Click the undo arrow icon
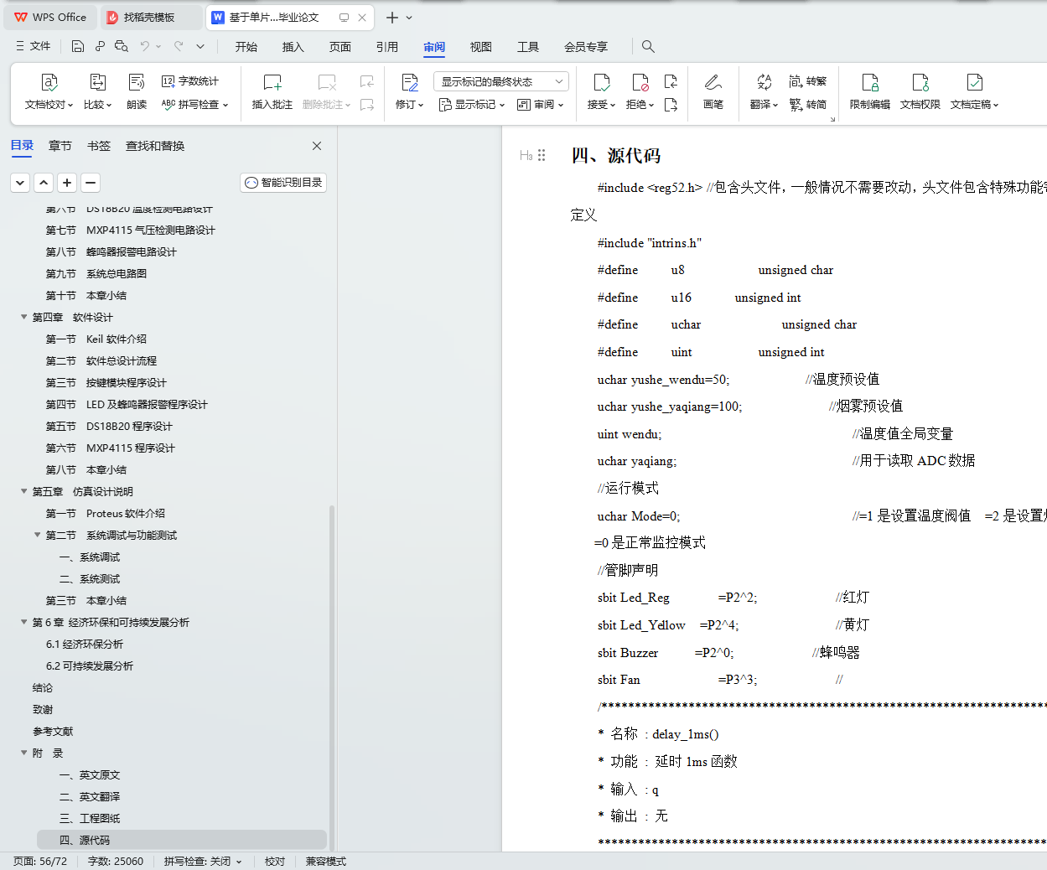The width and height of the screenshot is (1047, 870). pos(145,46)
